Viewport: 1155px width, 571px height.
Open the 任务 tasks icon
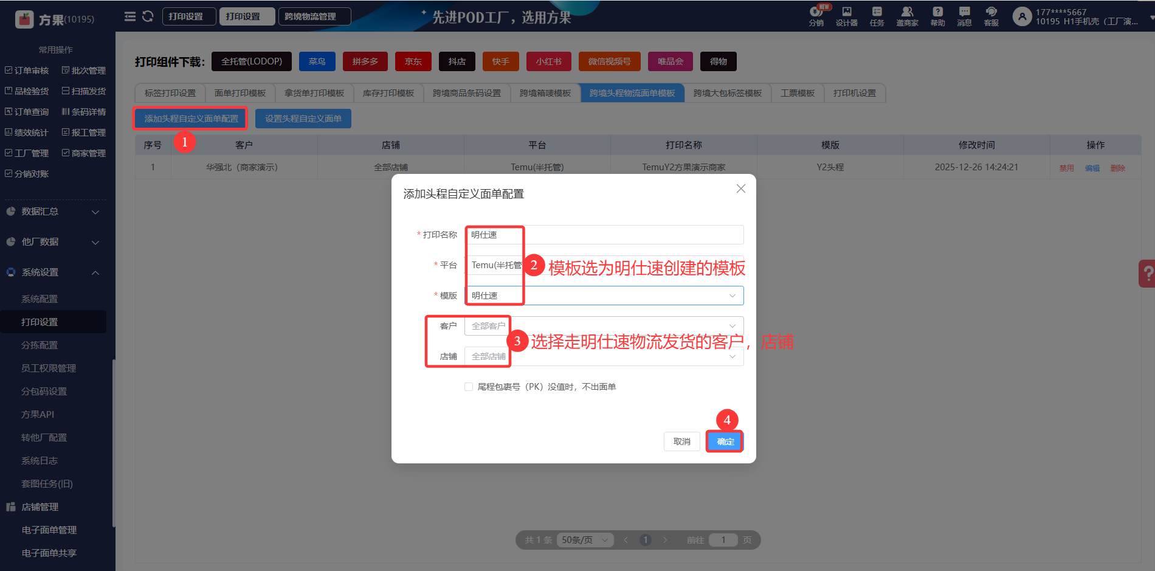[877, 16]
